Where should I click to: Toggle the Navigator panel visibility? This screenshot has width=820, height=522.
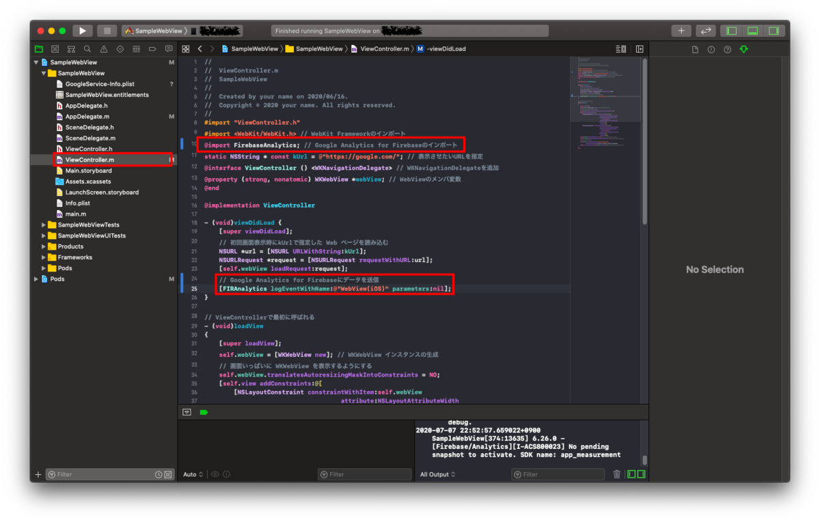pos(732,31)
